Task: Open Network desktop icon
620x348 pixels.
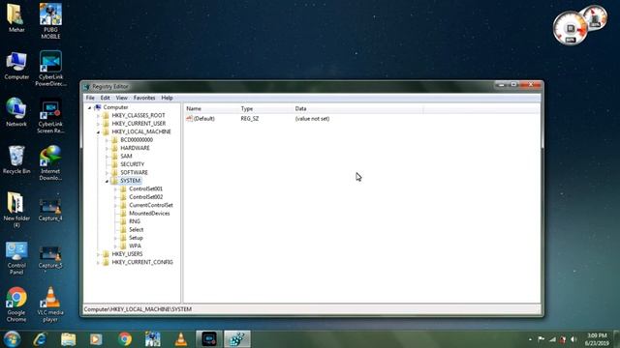Action: (16, 112)
